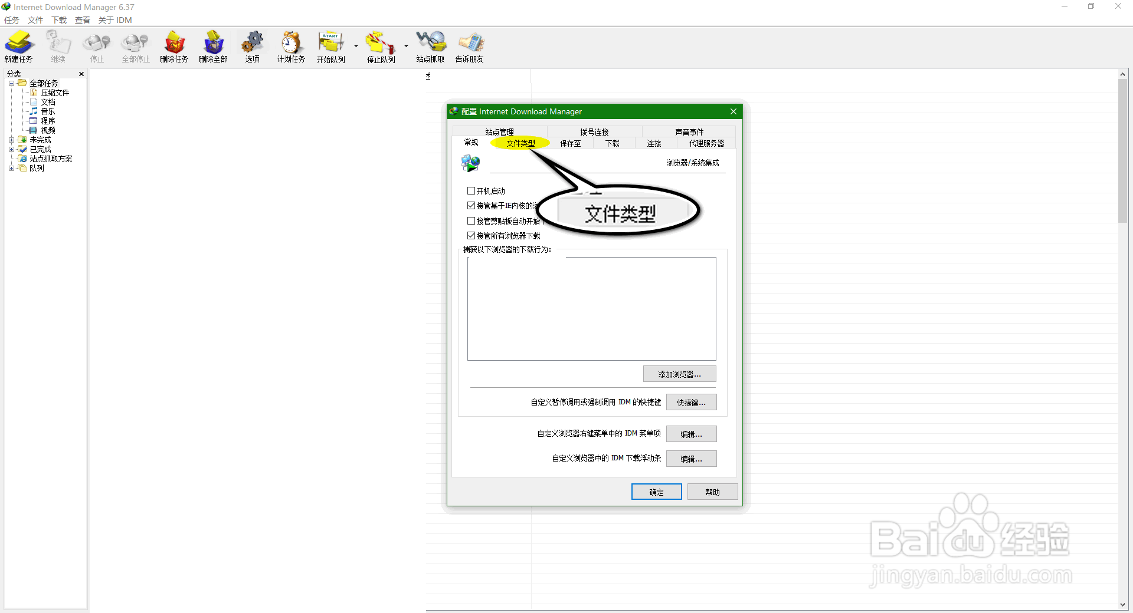Open the 关于 IDM menu

[x=115, y=20]
